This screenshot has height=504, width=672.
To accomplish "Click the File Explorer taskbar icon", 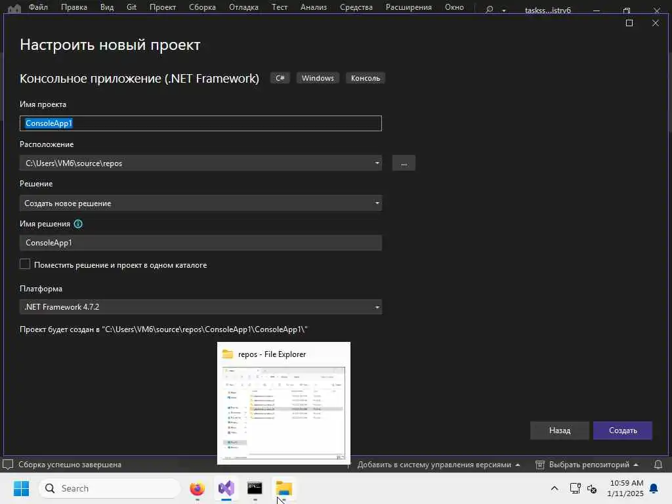I will (x=283, y=488).
